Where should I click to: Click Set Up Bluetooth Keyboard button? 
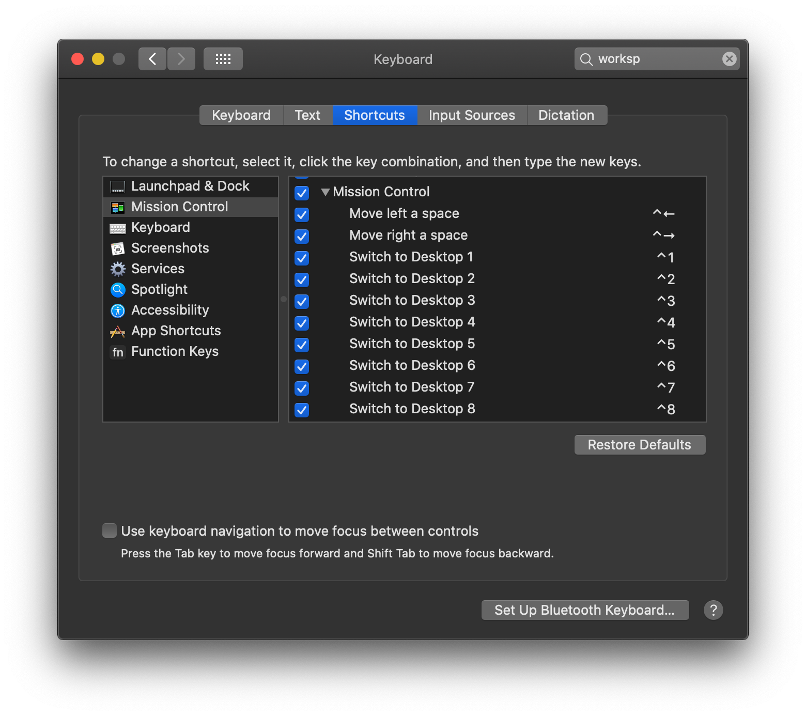tap(585, 610)
